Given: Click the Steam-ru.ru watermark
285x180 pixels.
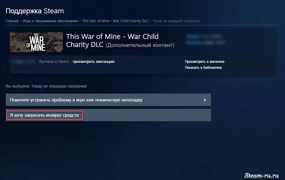Looking at the screenshot, I should (x=261, y=175).
